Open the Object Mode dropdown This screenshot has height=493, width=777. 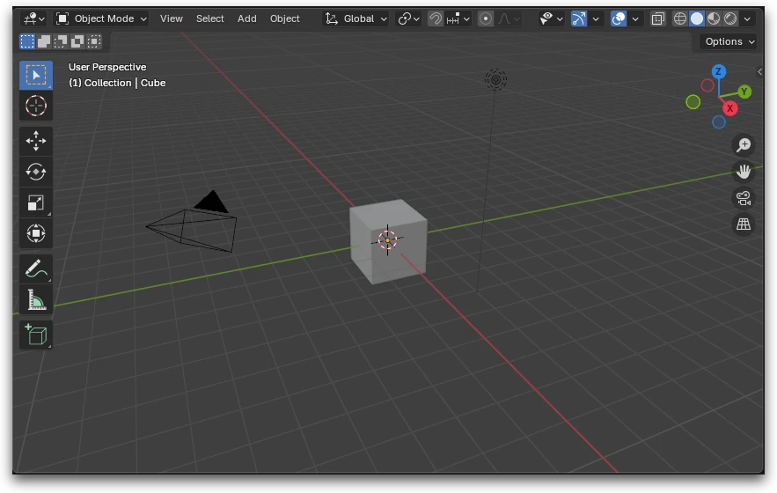tap(101, 18)
